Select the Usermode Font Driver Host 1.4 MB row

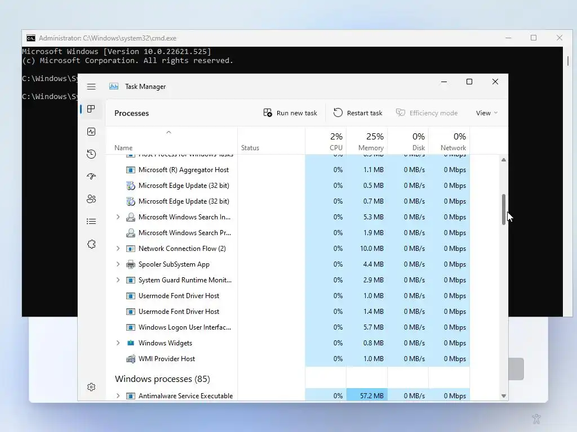pyautogui.click(x=288, y=312)
